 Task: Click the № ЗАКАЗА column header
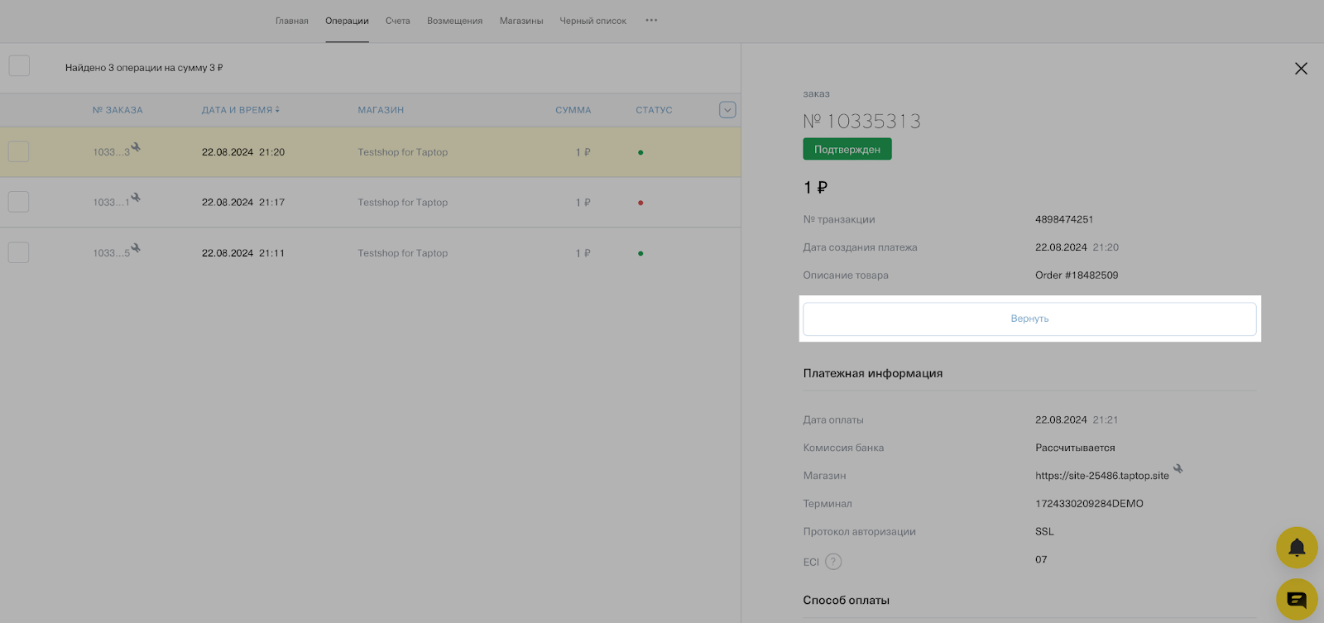(118, 110)
